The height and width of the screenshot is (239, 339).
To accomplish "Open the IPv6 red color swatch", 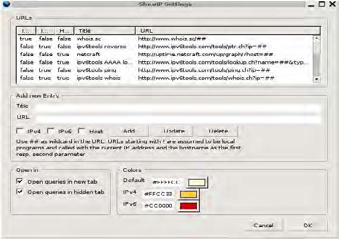I will coord(189,206).
